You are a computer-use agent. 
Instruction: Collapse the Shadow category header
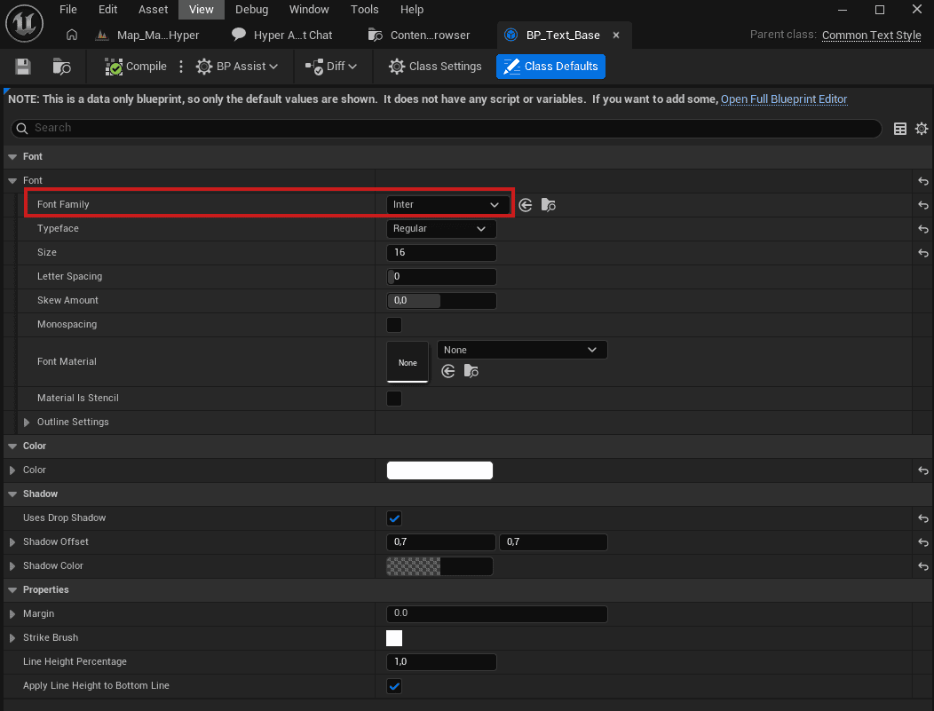12,494
